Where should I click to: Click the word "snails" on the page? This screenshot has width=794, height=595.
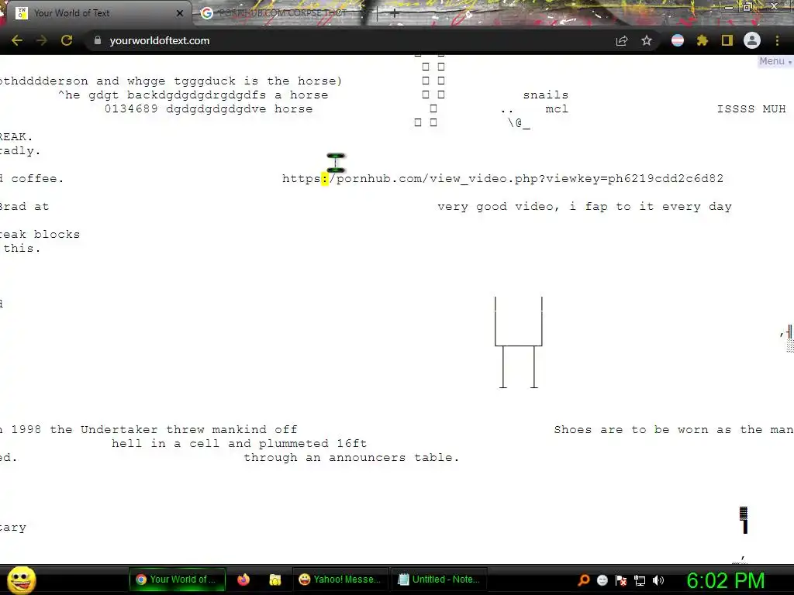pyautogui.click(x=545, y=95)
